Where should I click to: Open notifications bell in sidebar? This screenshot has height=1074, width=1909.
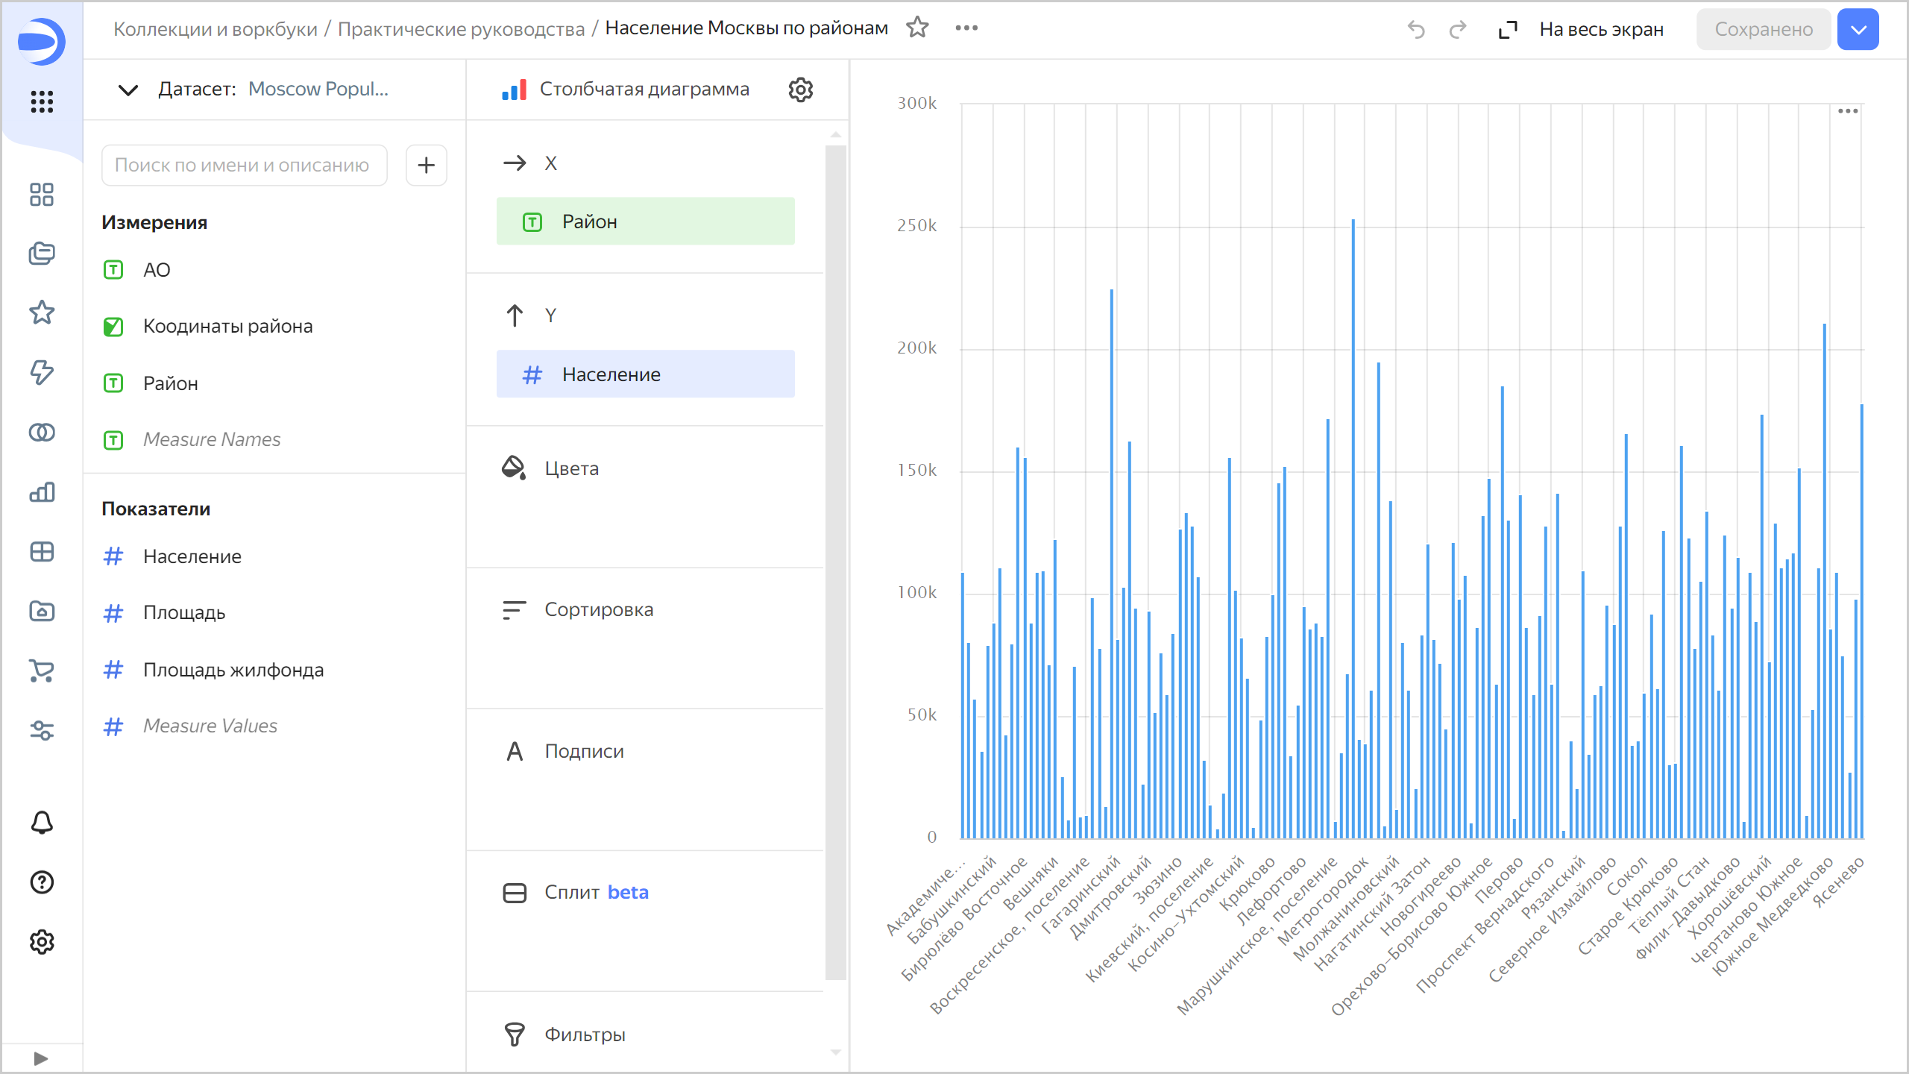click(42, 823)
